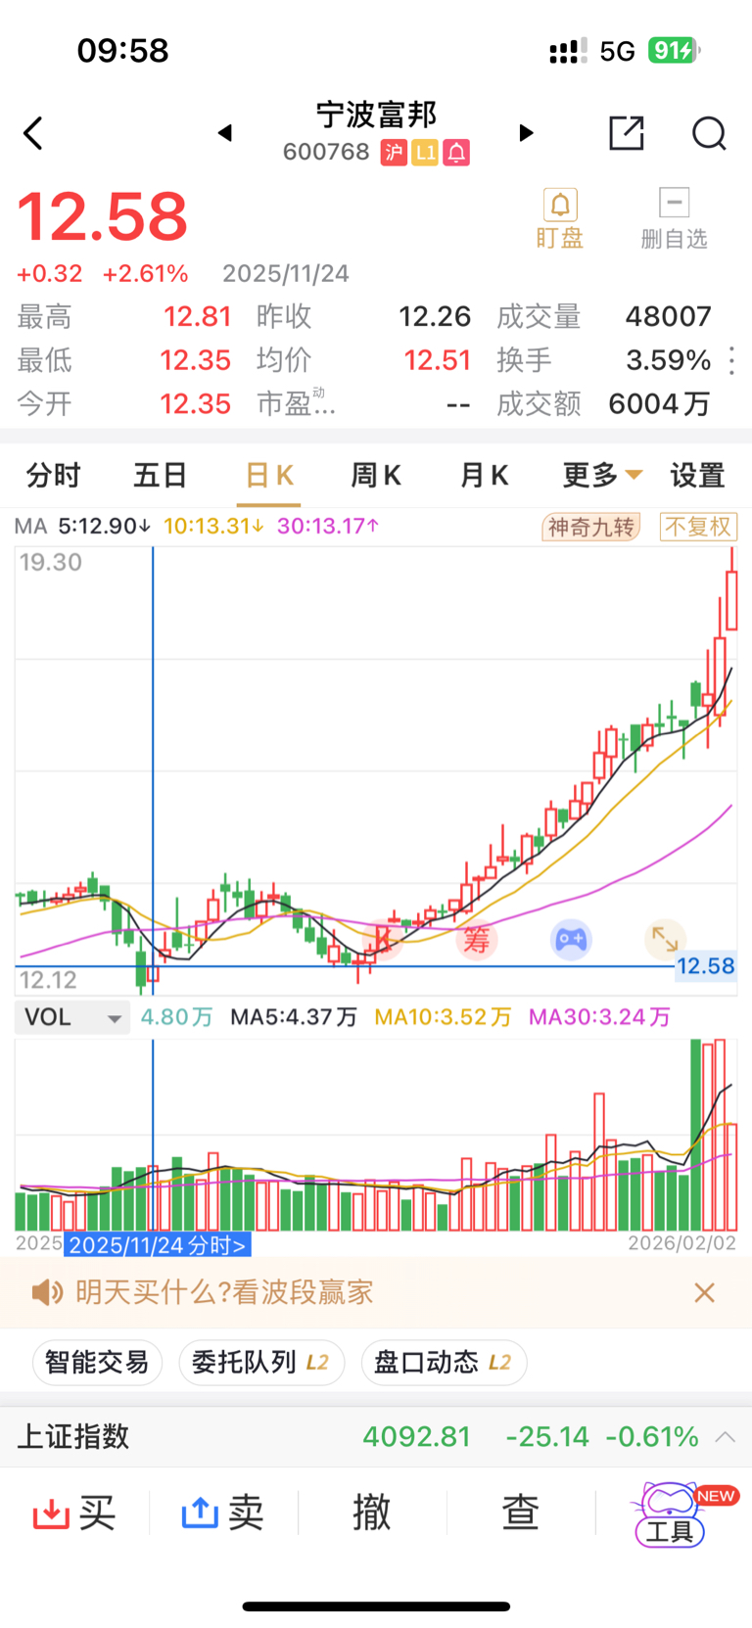This screenshot has height=1628, width=752.
Task: Open the share icon at top
Action: pos(627,132)
